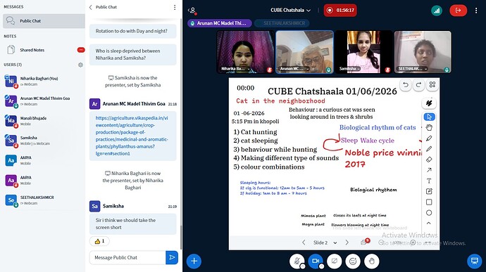Select the whiteboard Rectangle shape tool

[429, 202]
